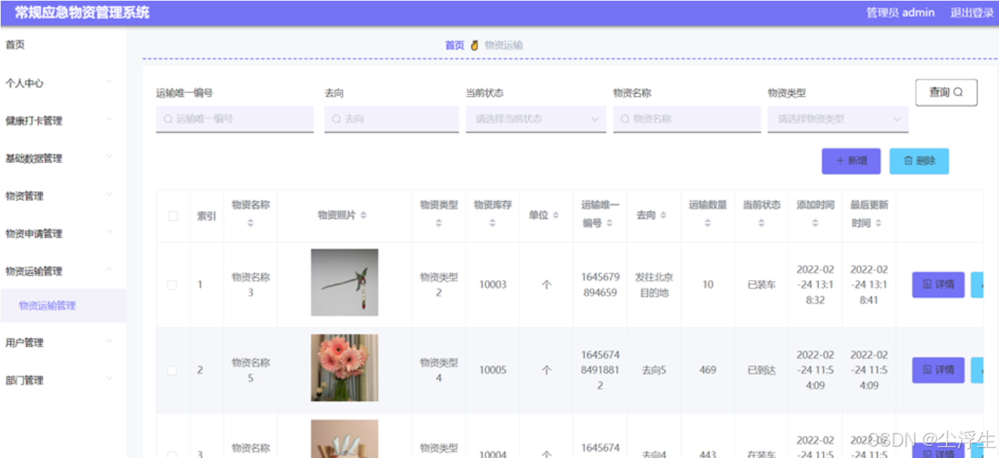Click transport number 1645679894659
Viewport: 999px width, 458px height.
[601, 285]
